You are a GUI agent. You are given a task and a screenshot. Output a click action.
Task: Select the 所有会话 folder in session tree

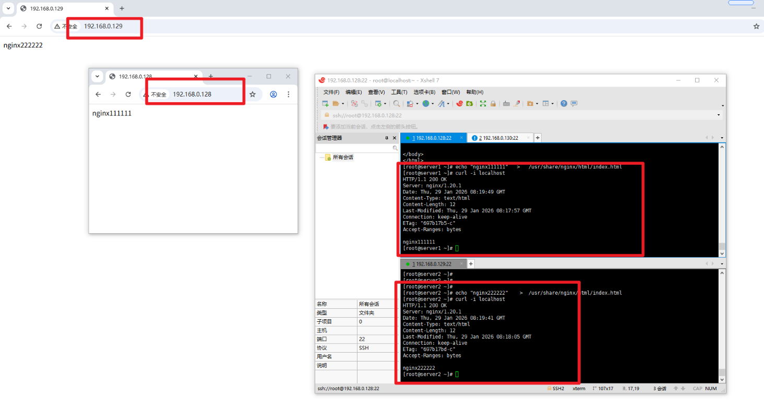[342, 158]
